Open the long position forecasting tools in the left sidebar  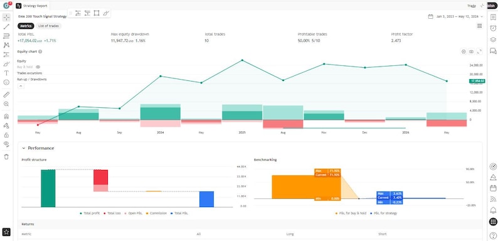click(x=6, y=55)
